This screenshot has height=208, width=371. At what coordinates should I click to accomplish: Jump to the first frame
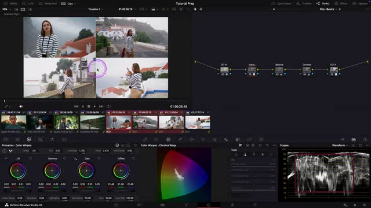click(x=76, y=106)
